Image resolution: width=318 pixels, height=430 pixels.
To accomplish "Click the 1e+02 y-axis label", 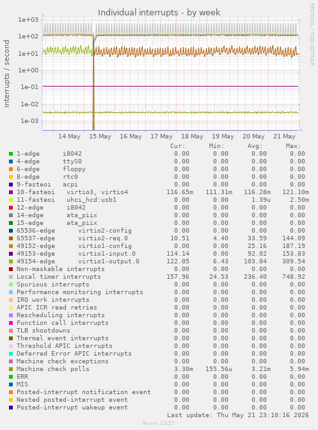I will click(28, 36).
